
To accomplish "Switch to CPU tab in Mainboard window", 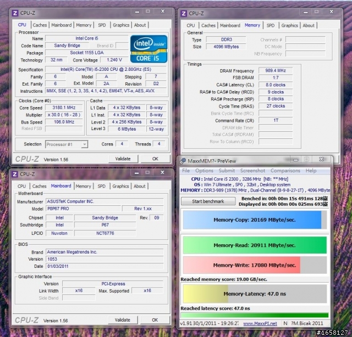I will (21, 186).
